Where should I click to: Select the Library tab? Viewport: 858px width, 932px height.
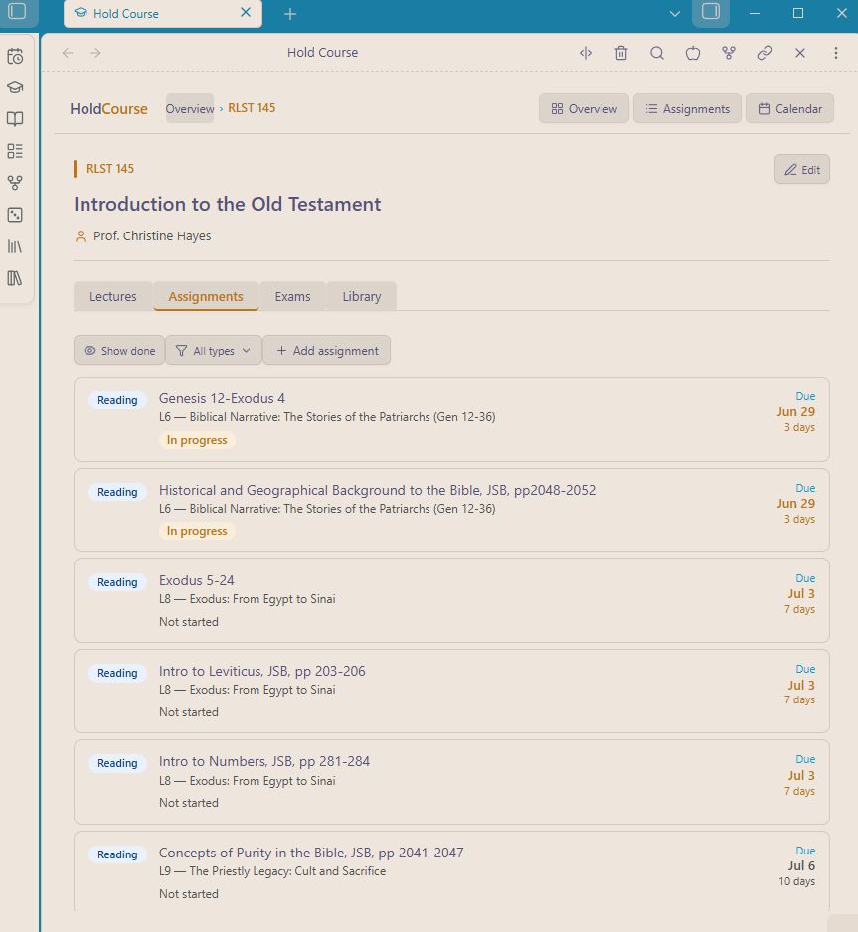362,296
